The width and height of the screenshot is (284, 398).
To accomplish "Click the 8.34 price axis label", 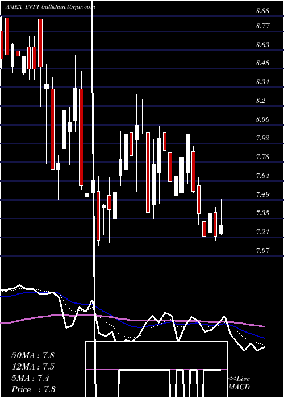I will (262, 82).
